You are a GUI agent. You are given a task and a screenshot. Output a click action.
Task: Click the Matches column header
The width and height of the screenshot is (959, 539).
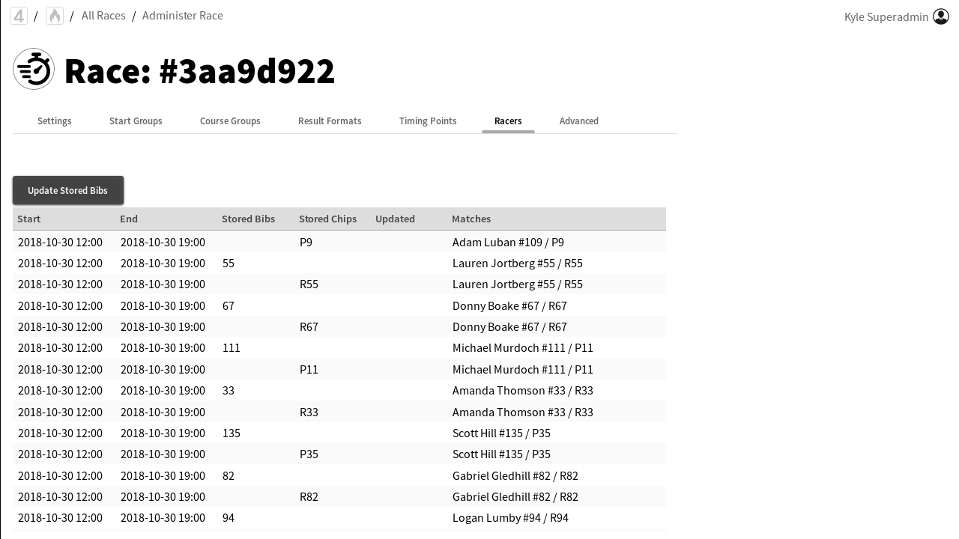click(471, 219)
